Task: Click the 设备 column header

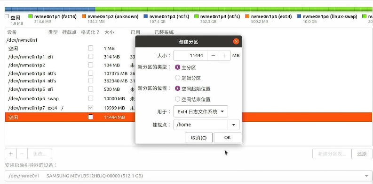Action: [12, 32]
